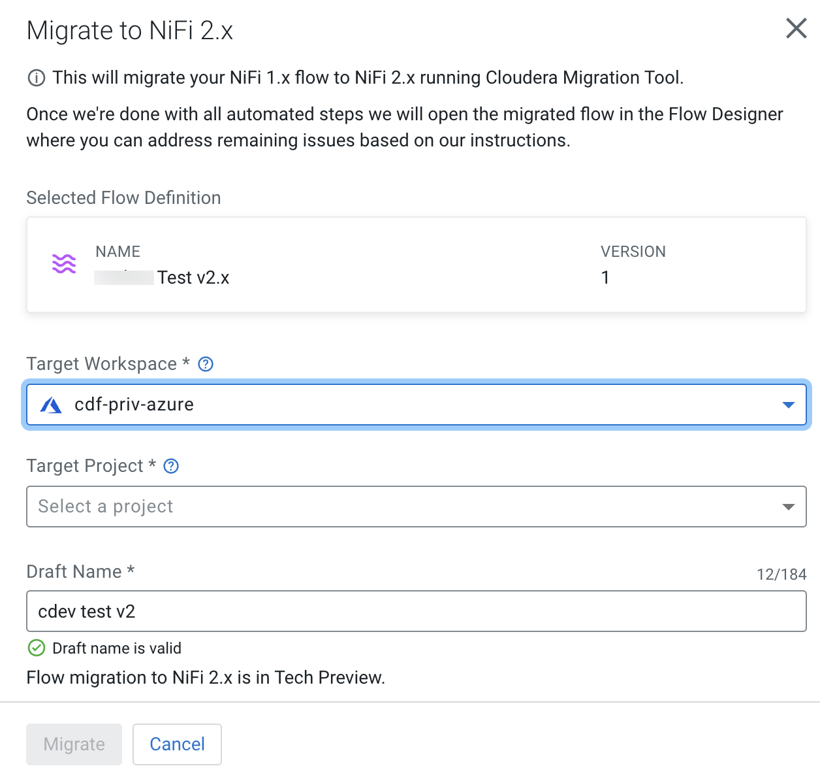This screenshot has height=783, width=820.
Task: Click the 12/184 character counter
Action: click(x=781, y=575)
